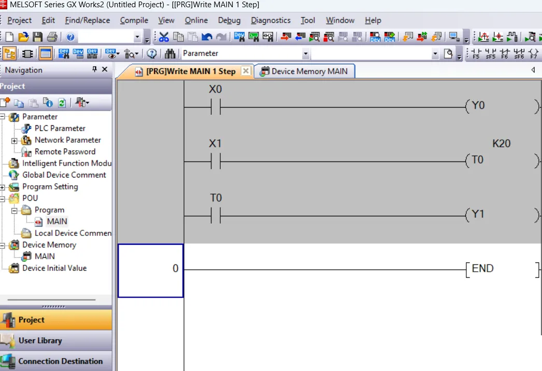Image resolution: width=542 pixels, height=371 pixels.
Task: Click the Cut scissors icon in the toolbar
Action: tap(164, 36)
